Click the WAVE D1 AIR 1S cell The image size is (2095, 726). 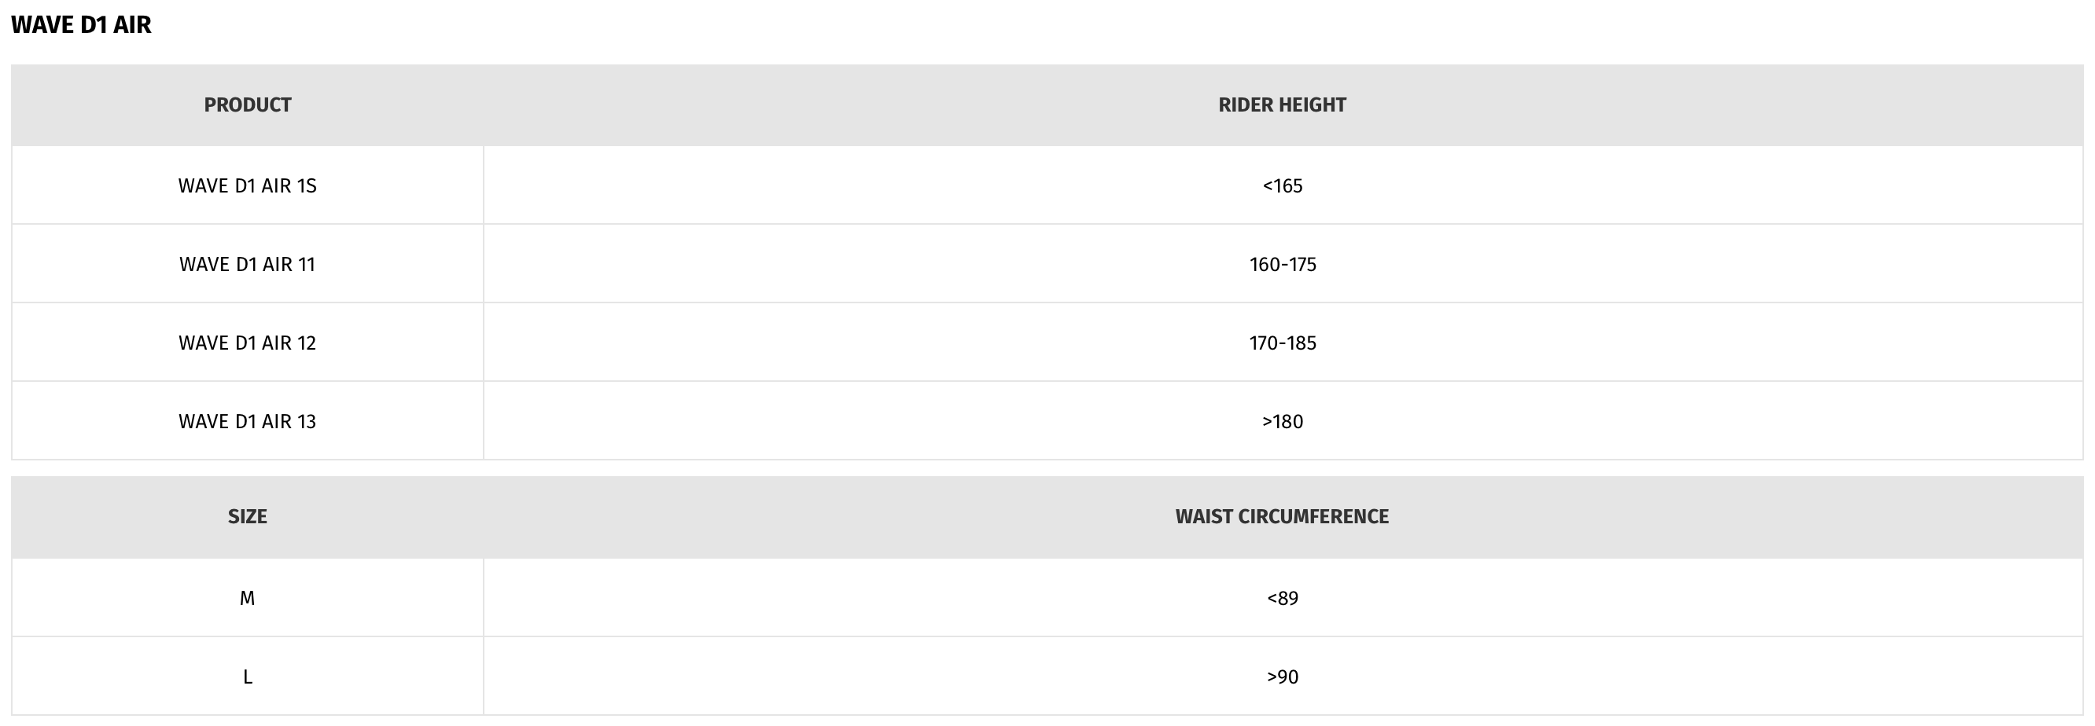(x=247, y=185)
